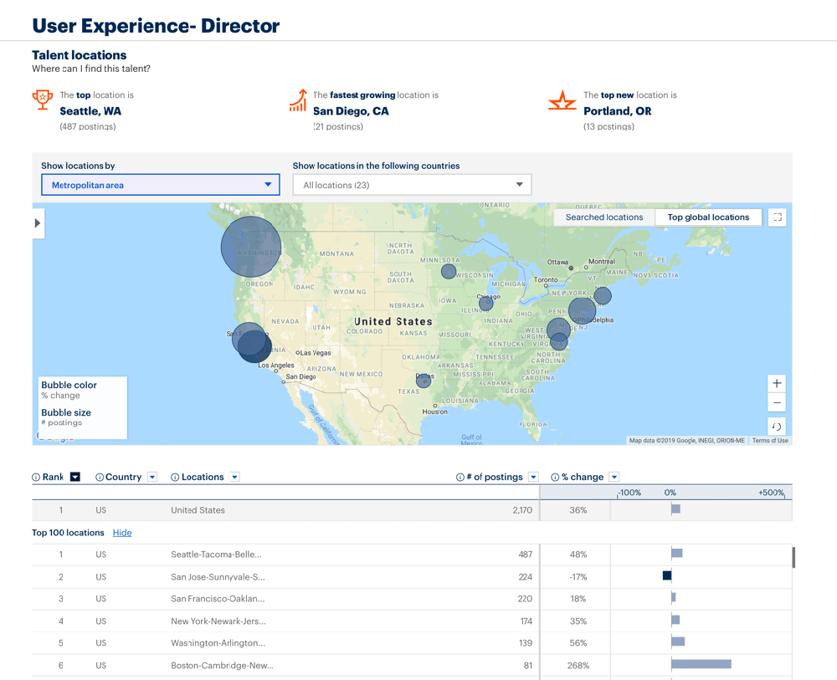This screenshot has height=680, width=837.
Task: Click the star icon next to Portland, OR
Action: (562, 99)
